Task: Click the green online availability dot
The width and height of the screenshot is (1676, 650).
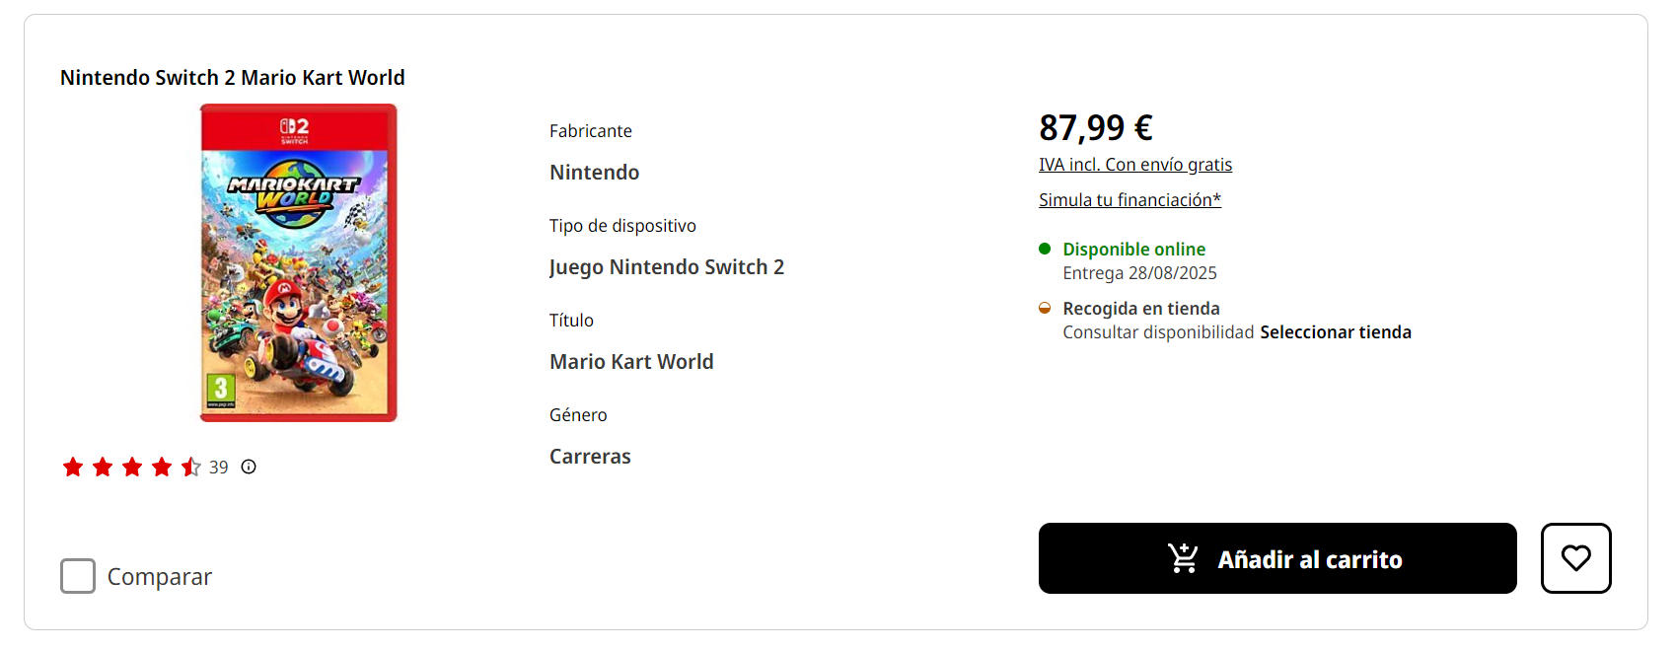Action: point(1045,249)
